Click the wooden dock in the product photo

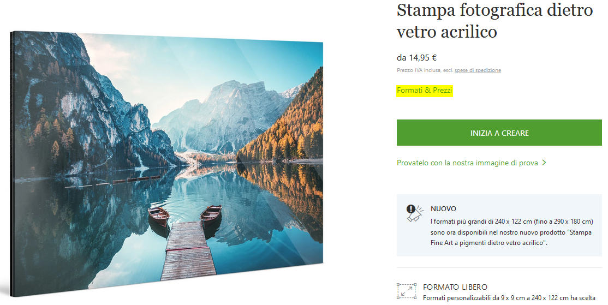[x=188, y=251]
